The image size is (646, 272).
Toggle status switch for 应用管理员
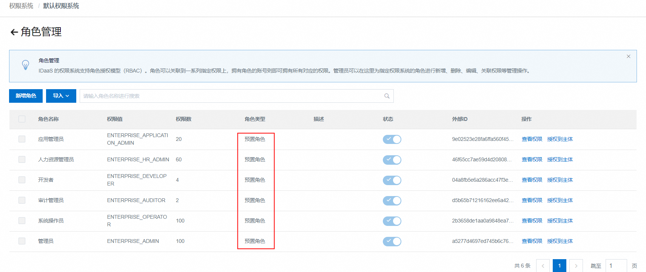coord(392,139)
